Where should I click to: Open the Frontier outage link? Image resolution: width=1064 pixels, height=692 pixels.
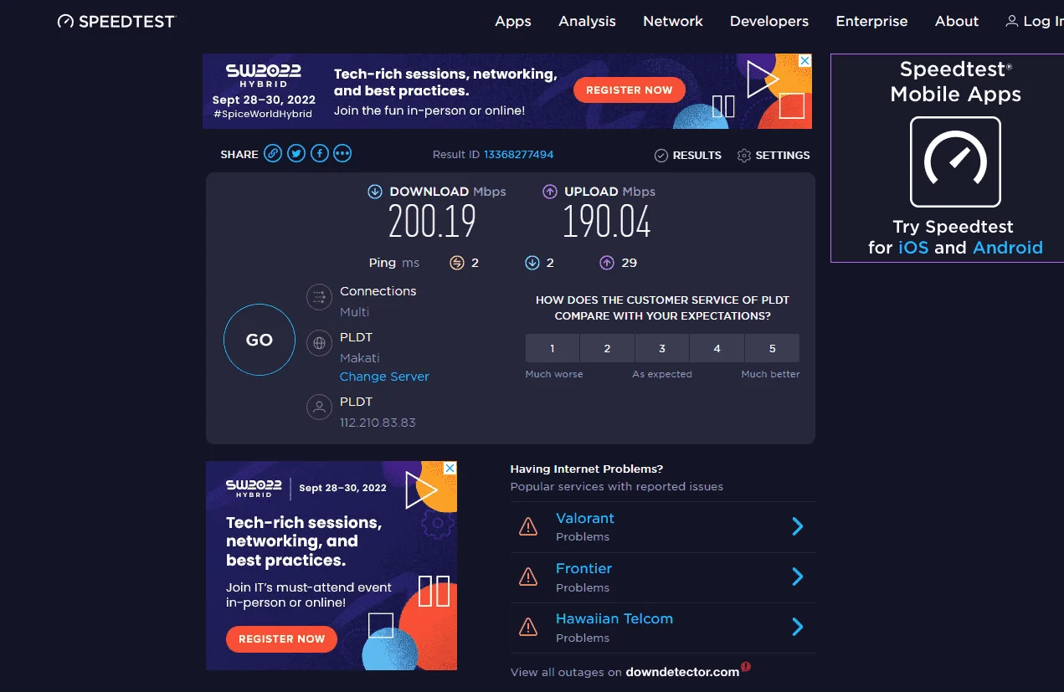(583, 569)
